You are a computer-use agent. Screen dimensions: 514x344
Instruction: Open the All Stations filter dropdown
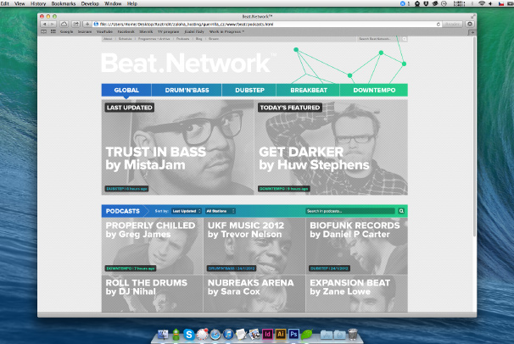point(221,210)
